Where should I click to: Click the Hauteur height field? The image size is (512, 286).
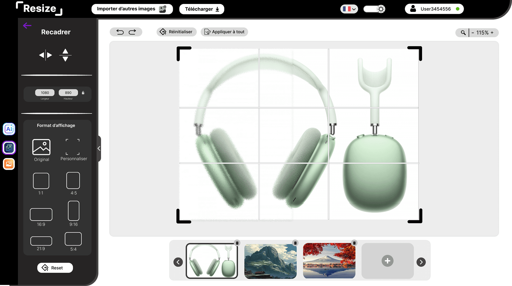(x=68, y=93)
